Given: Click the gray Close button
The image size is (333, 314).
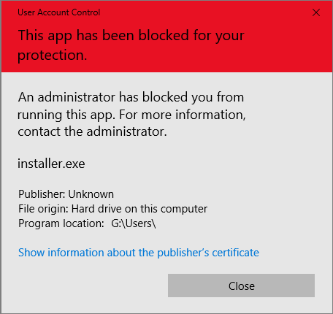Looking at the screenshot, I should click(x=241, y=286).
